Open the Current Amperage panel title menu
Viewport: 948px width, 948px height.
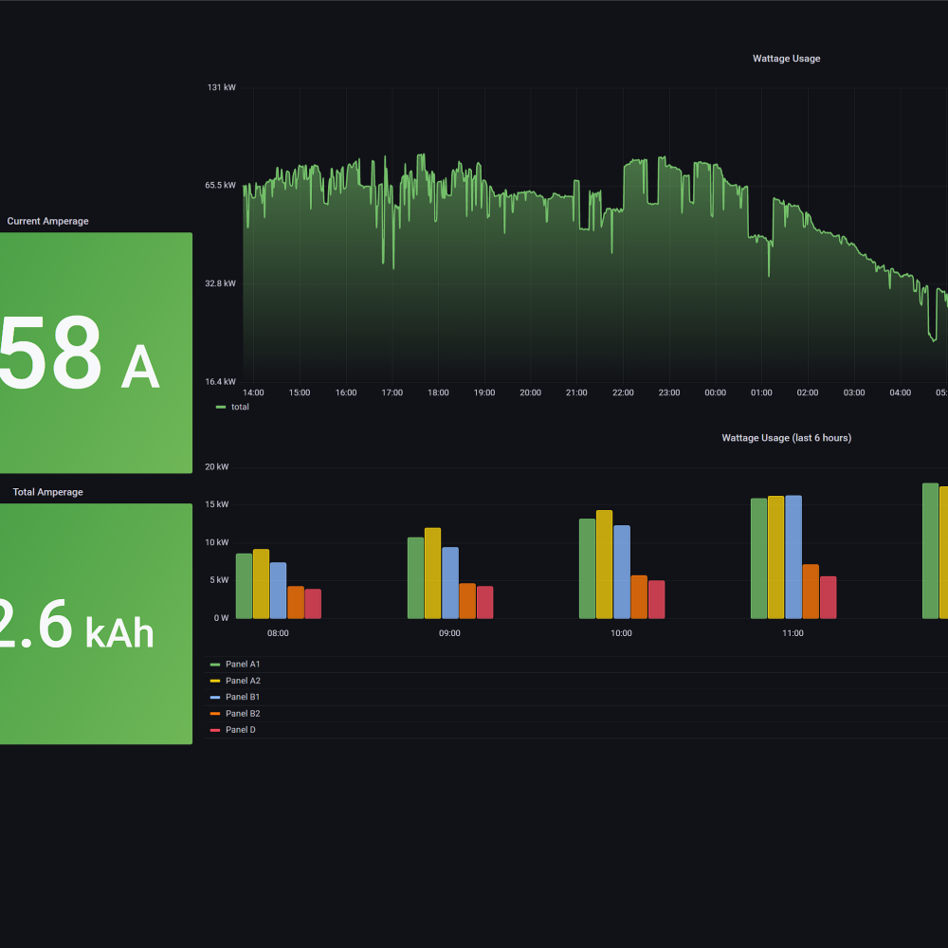47,222
